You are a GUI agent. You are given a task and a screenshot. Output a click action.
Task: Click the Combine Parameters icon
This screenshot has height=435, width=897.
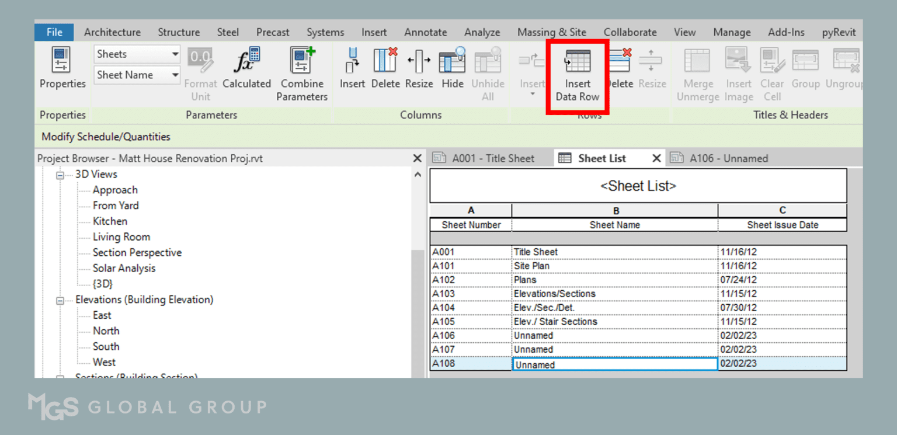(302, 61)
